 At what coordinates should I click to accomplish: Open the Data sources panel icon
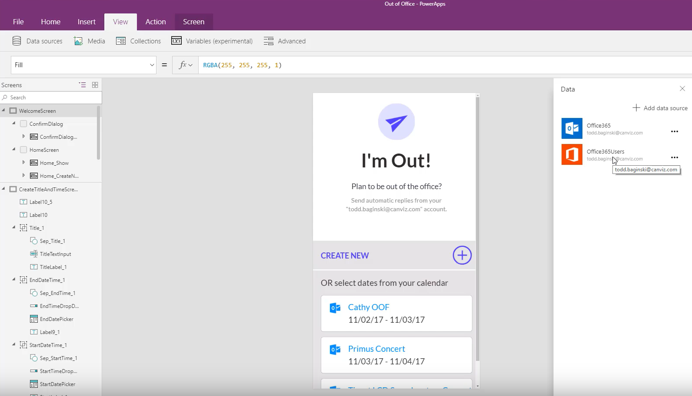pos(17,41)
